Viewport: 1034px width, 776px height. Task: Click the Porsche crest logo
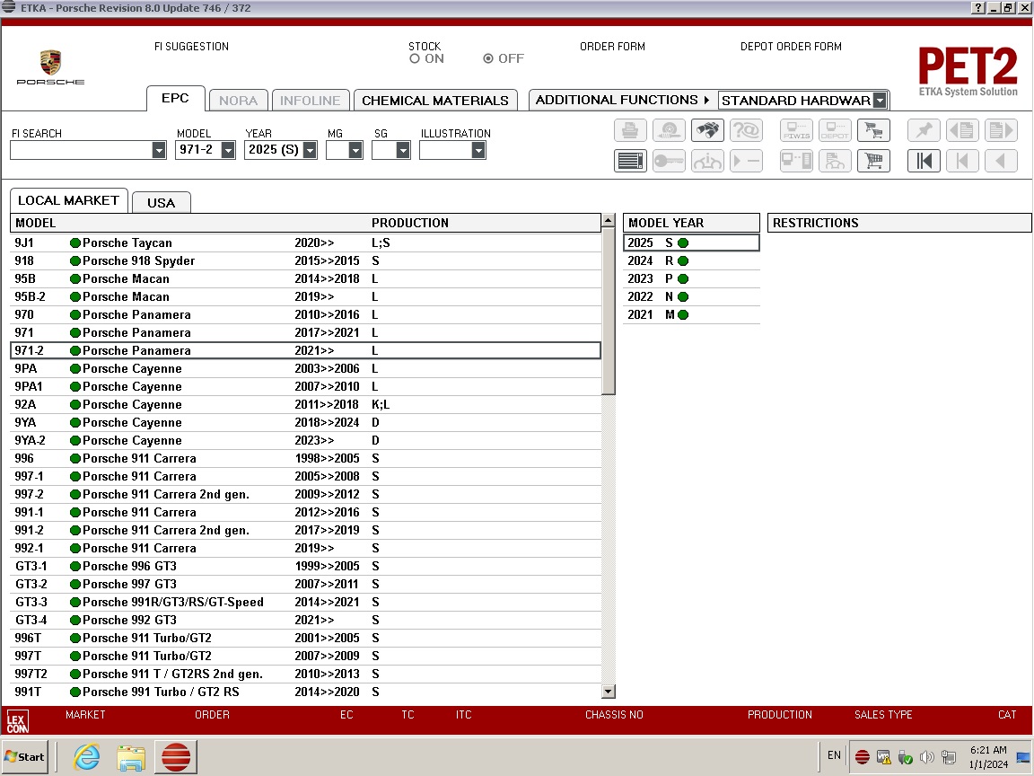(51, 63)
